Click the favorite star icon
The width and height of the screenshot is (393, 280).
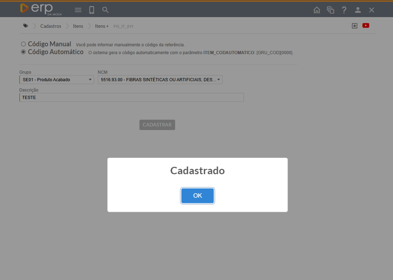pyautogui.click(x=354, y=26)
